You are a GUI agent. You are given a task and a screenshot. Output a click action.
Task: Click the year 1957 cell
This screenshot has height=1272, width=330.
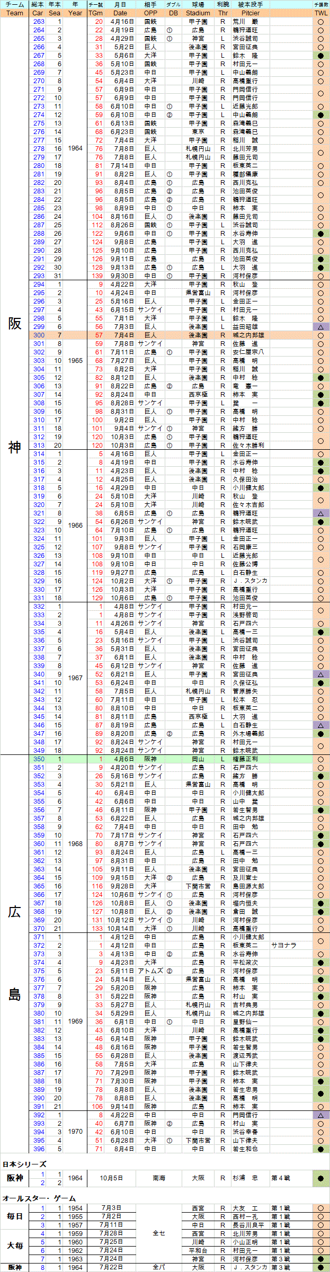coord(75,1225)
